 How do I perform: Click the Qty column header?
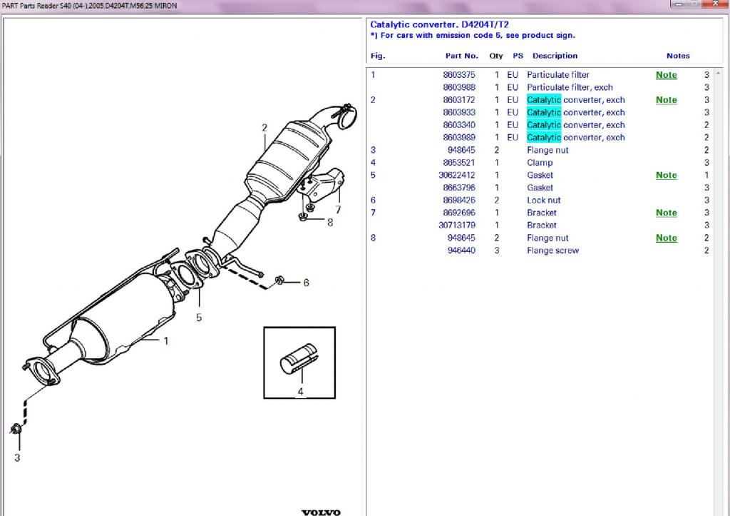496,56
